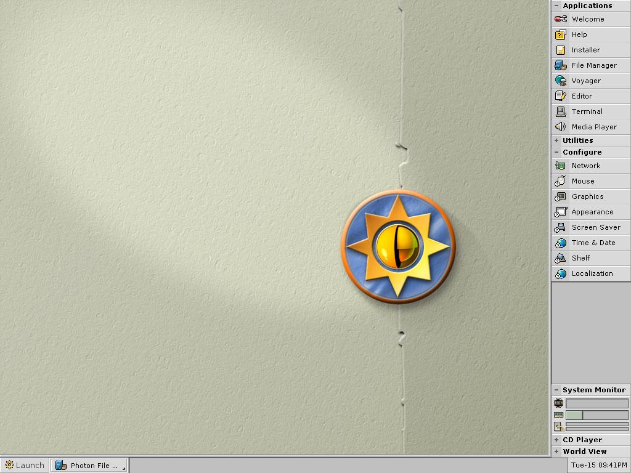This screenshot has width=631, height=473.
Task: Expand the Utilities group
Action: tap(556, 140)
